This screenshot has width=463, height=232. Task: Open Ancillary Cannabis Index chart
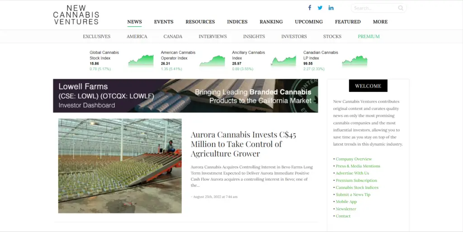283,61
